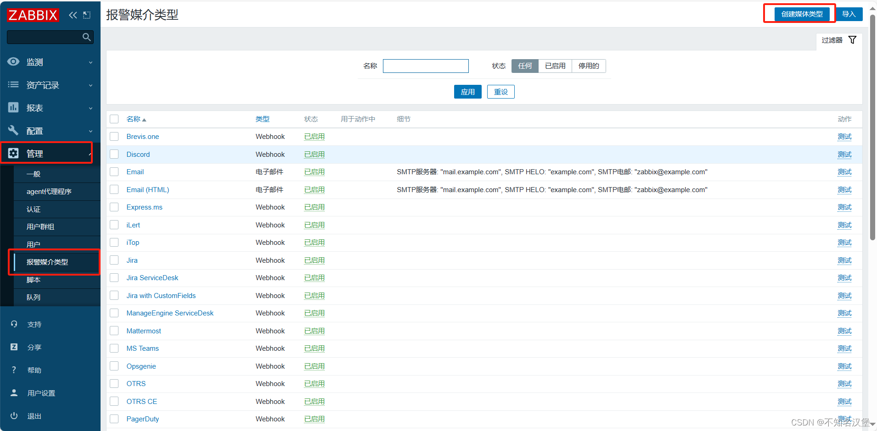
Task: Open the Discord media type link
Action: 138,155
